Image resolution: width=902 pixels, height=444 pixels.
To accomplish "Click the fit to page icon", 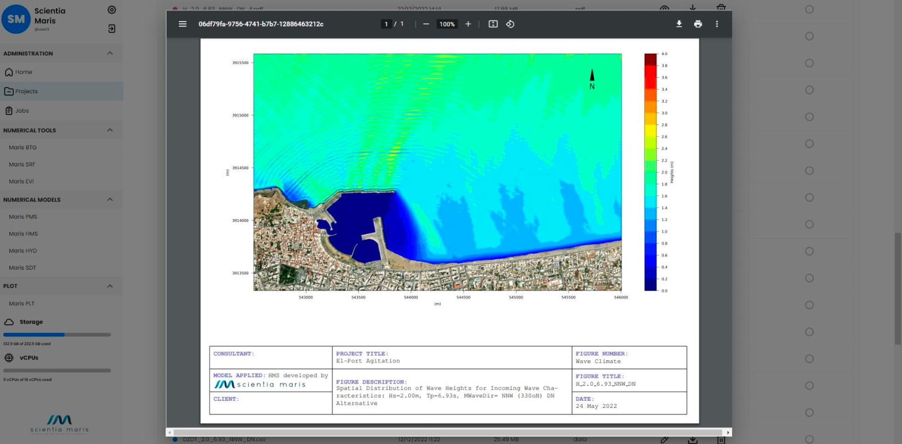I will point(493,24).
